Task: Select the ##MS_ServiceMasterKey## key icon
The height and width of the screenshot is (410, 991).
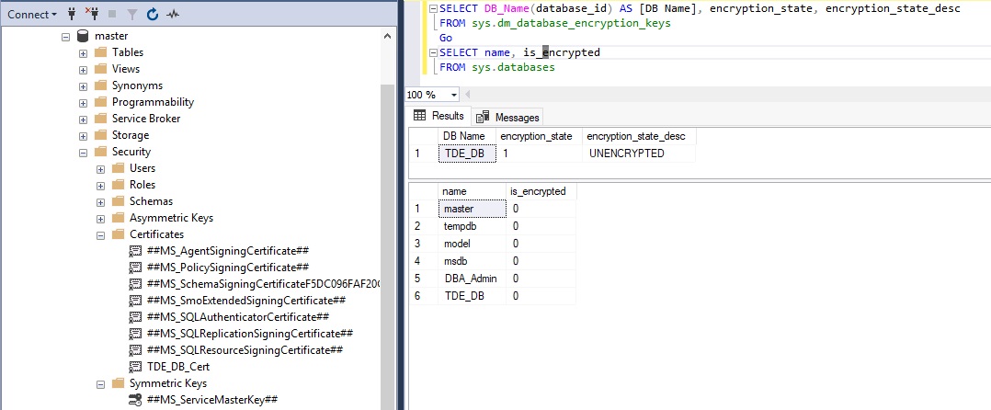Action: tap(135, 400)
